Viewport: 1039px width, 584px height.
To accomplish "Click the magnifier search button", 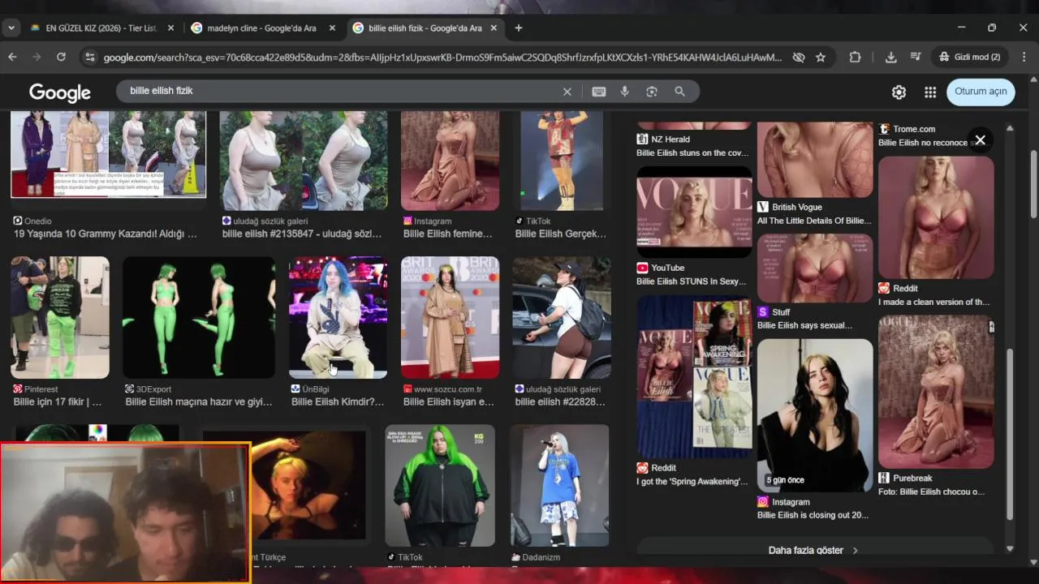I will pyautogui.click(x=679, y=92).
